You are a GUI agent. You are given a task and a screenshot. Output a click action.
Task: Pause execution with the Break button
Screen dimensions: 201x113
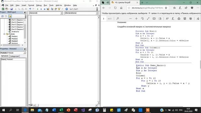tap(41, 9)
